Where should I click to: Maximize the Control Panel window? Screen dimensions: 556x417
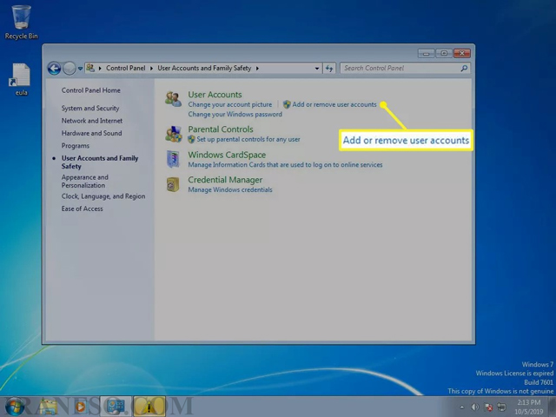point(444,54)
